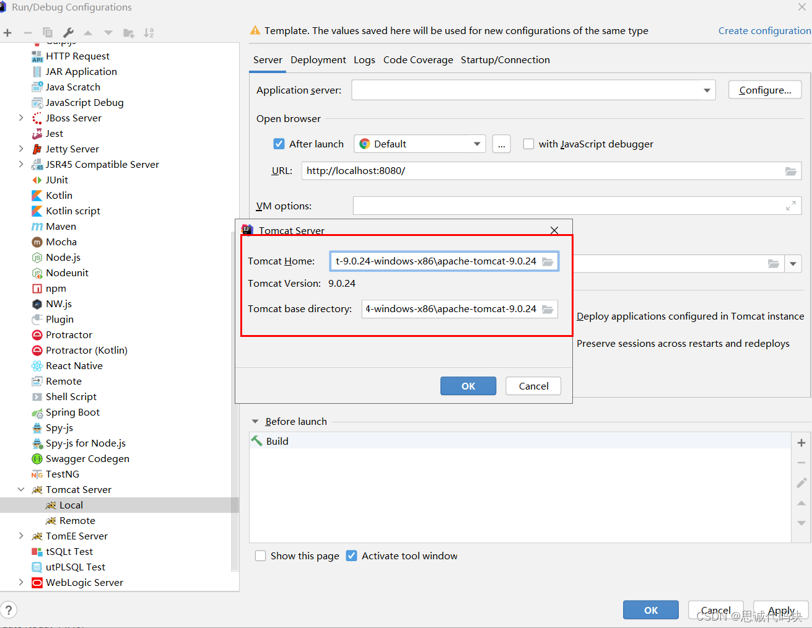Click Configure... button

[x=765, y=90]
